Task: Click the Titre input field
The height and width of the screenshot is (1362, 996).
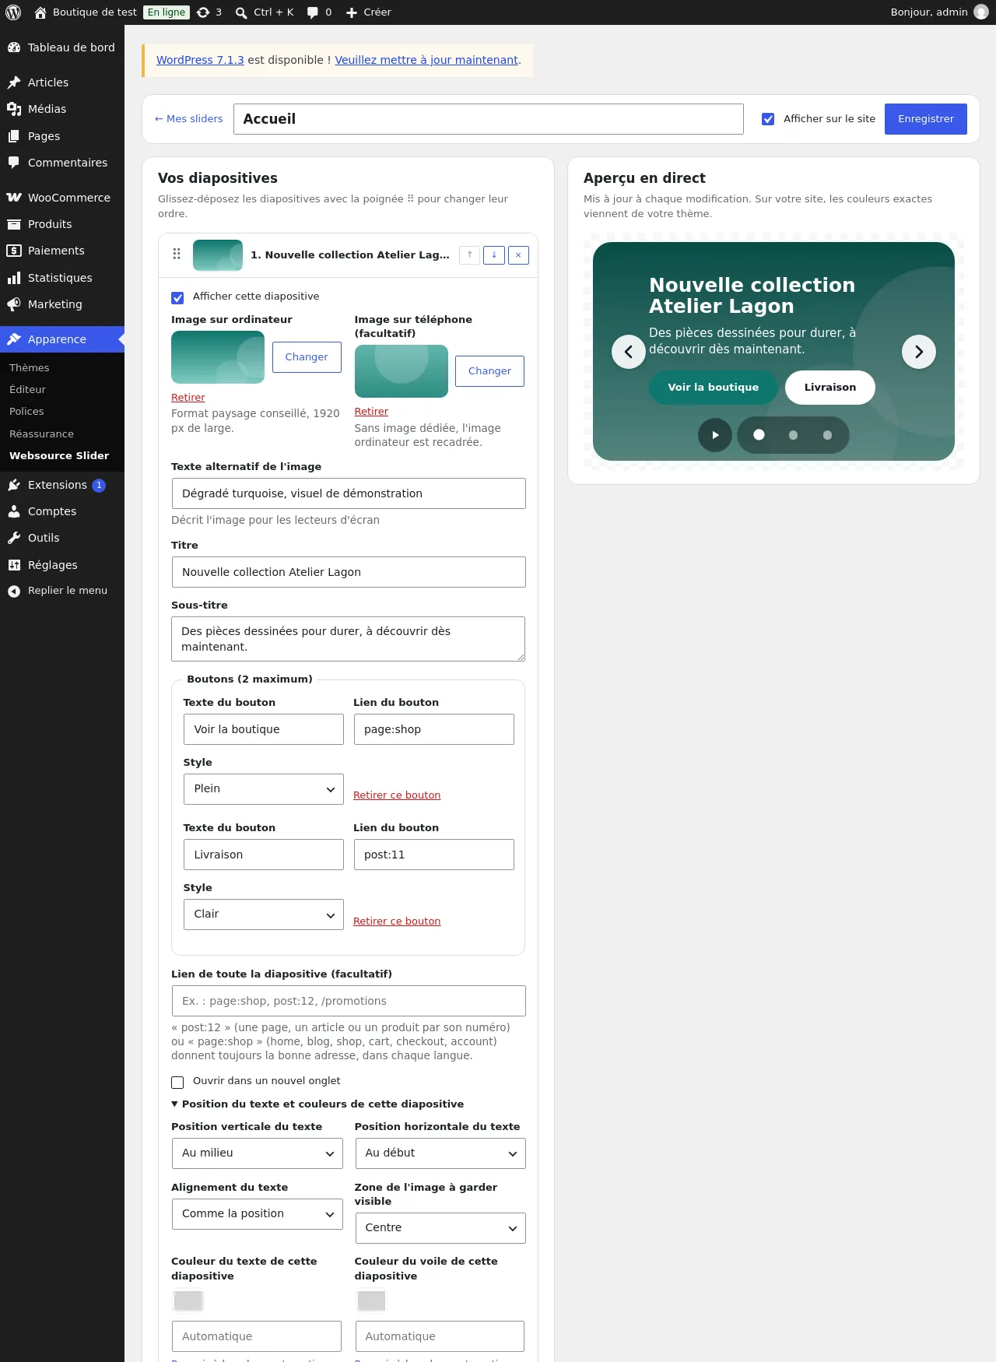Action: tap(349, 572)
